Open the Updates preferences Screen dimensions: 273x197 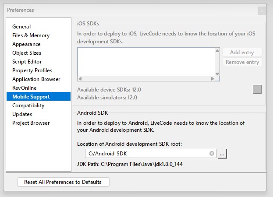22,114
